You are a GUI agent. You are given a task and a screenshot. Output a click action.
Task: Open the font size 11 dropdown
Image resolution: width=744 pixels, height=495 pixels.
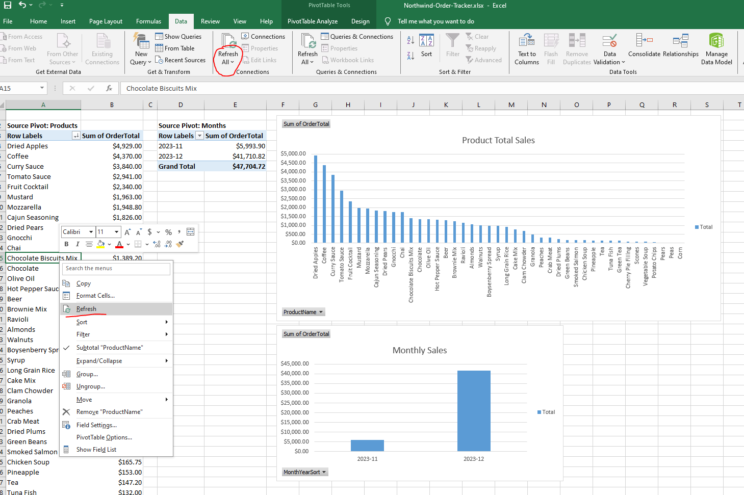[117, 232]
